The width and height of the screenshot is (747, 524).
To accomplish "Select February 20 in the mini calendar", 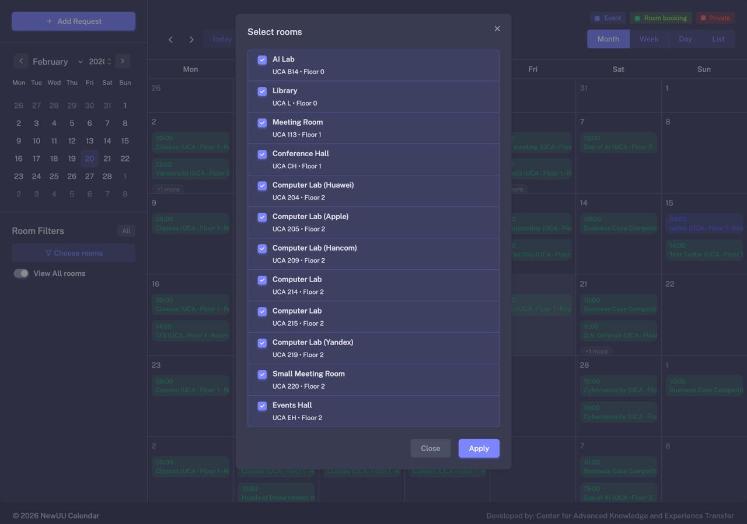I will pyautogui.click(x=89, y=159).
